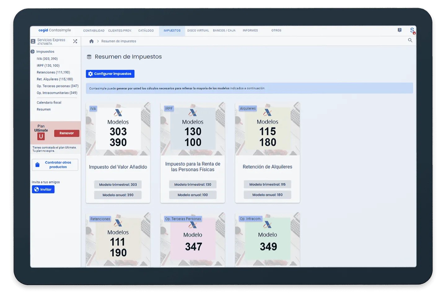Open the Alquileres Modelos 115 180 card image
The image size is (446, 294).
click(268, 129)
